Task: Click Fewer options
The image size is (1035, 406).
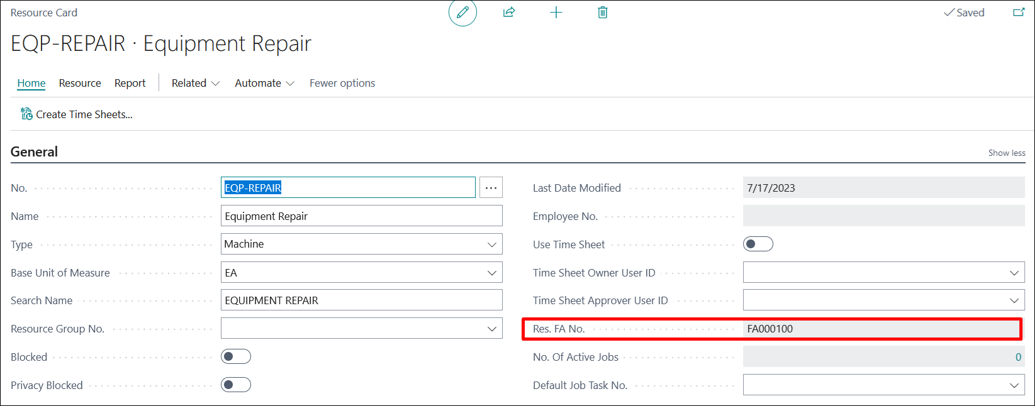Action: pos(342,83)
